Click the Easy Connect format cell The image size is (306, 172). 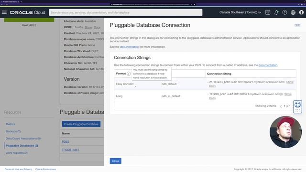tap(125, 84)
